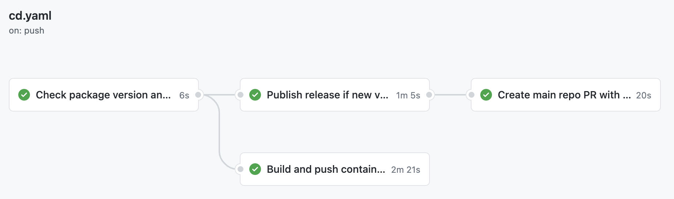Click the cd.yaml workflow title
674x199 pixels.
coord(30,16)
